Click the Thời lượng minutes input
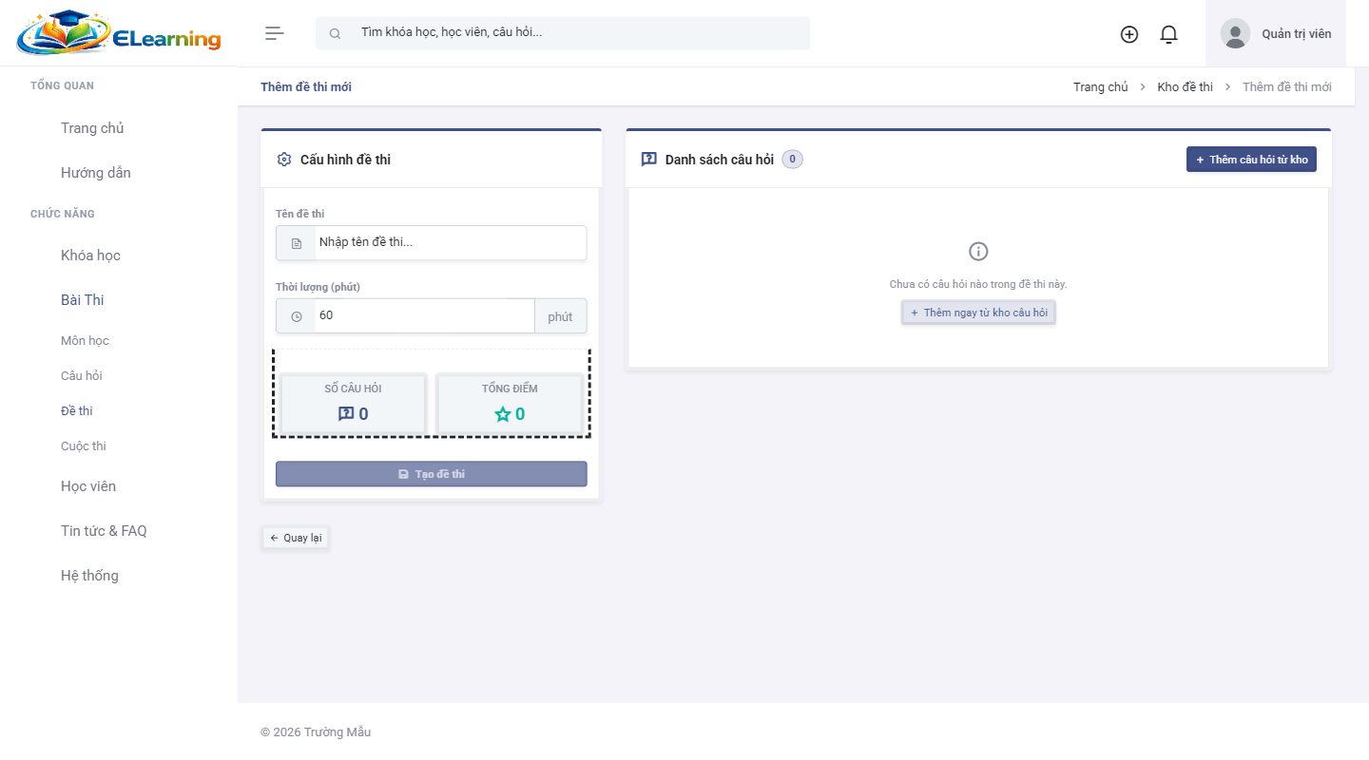1369x760 pixels. (425, 315)
